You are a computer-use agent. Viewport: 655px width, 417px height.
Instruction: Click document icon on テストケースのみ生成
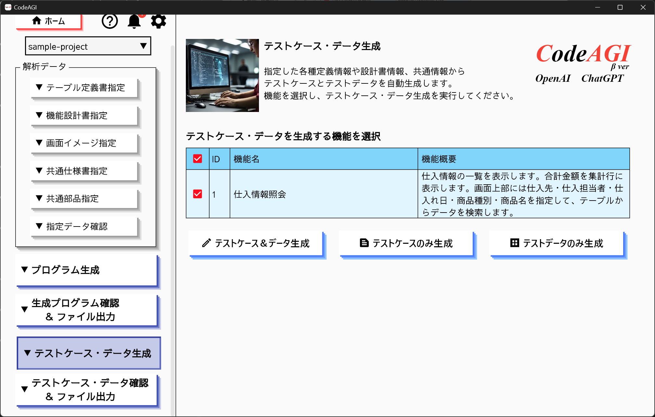click(x=364, y=243)
